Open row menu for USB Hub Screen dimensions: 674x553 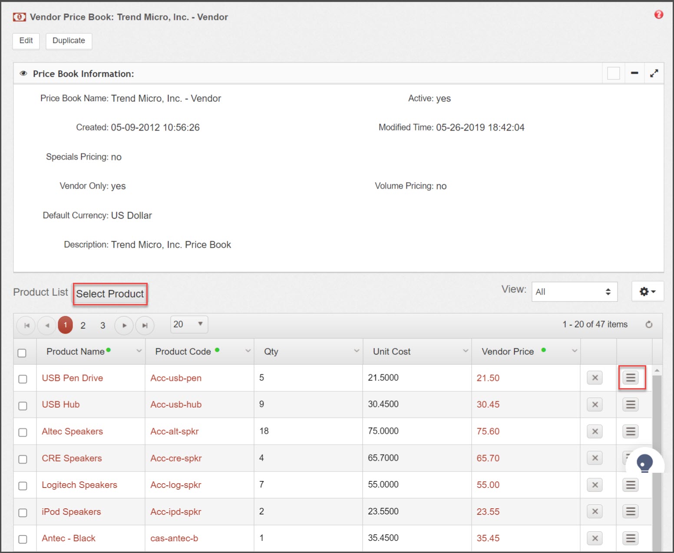coord(631,405)
